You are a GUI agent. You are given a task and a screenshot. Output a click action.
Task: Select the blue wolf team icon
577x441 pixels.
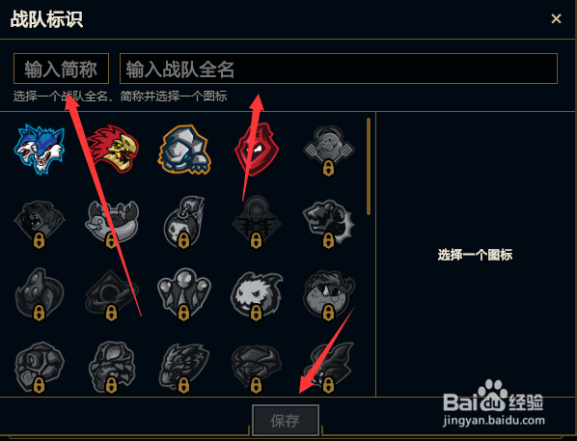(x=40, y=149)
